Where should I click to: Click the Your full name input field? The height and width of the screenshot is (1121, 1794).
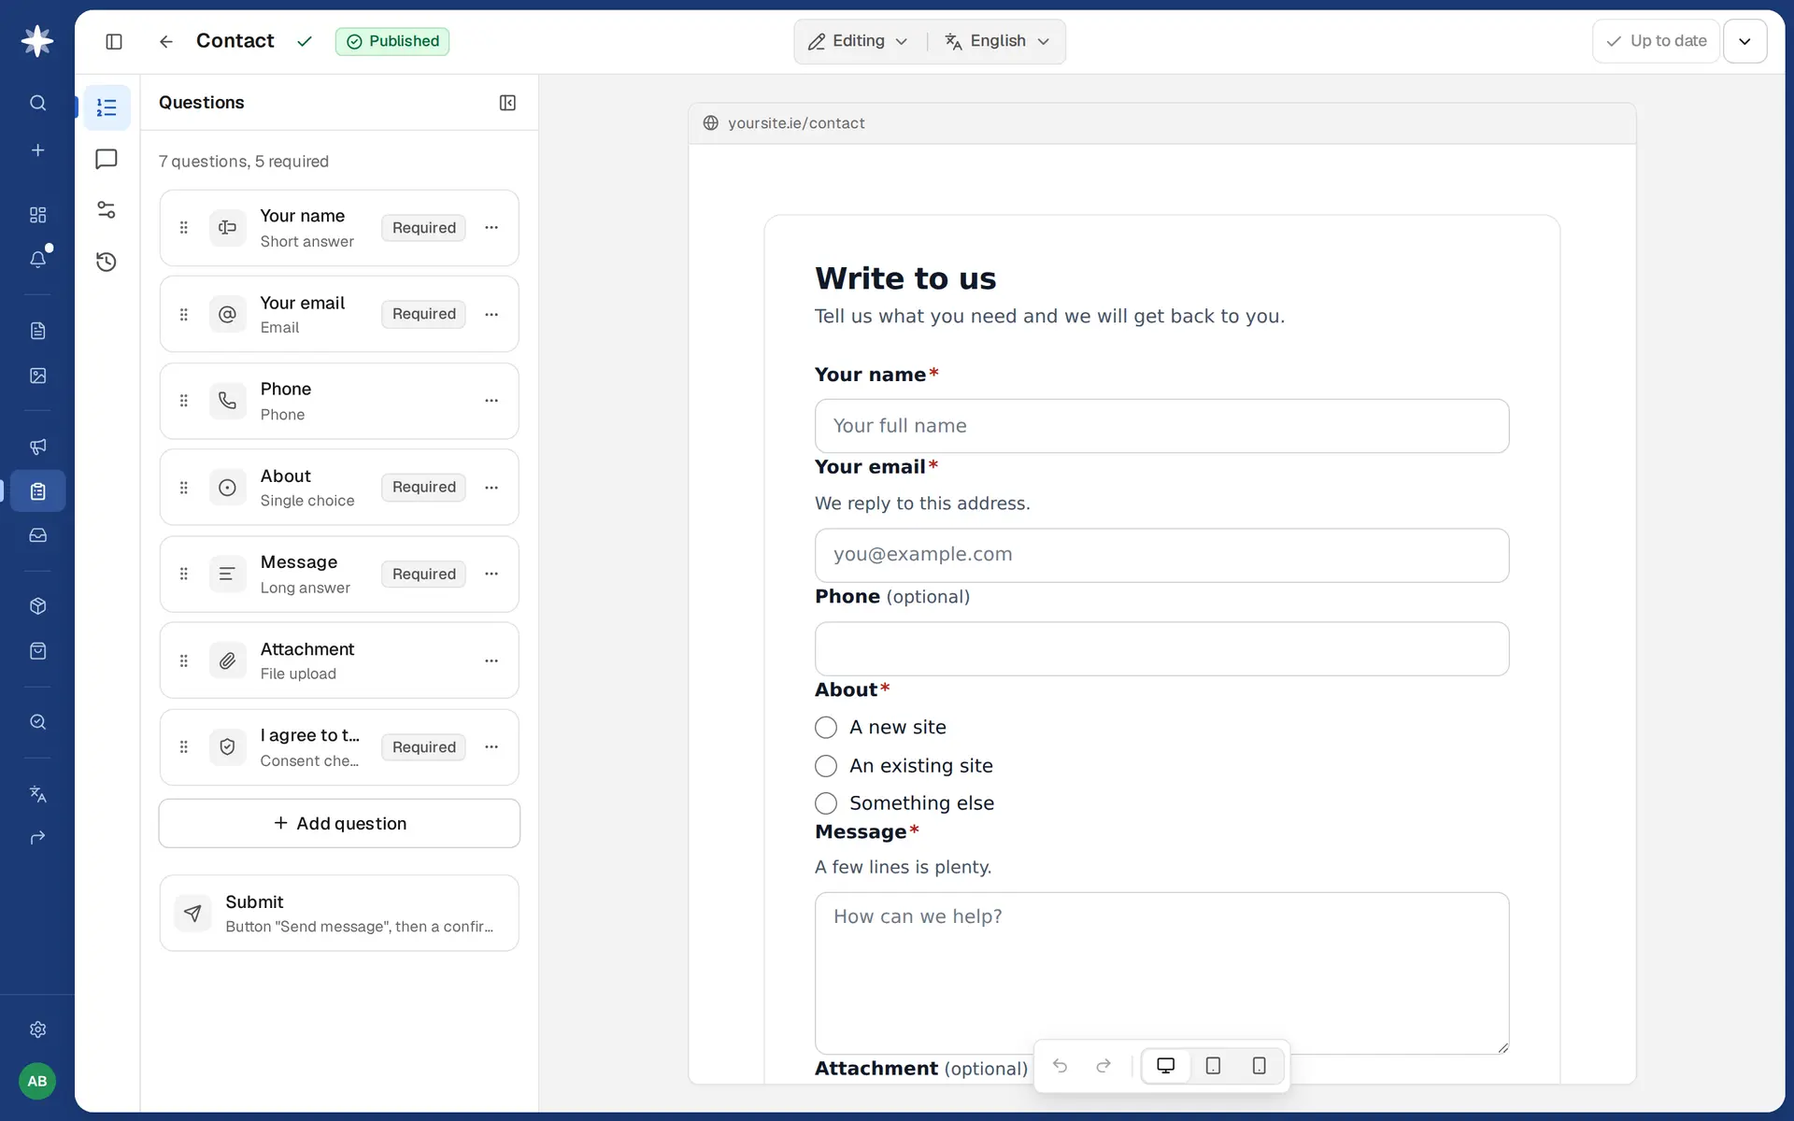(1161, 426)
